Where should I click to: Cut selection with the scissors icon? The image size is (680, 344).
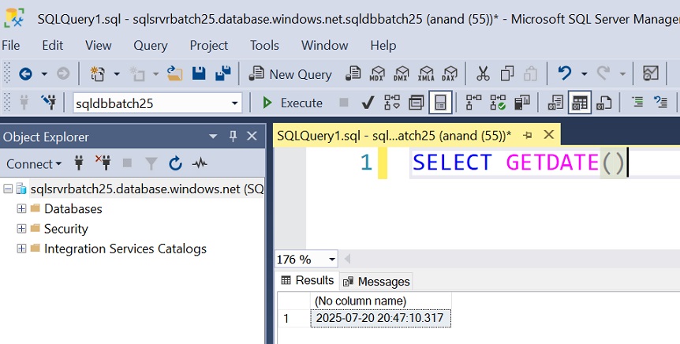pyautogui.click(x=483, y=73)
